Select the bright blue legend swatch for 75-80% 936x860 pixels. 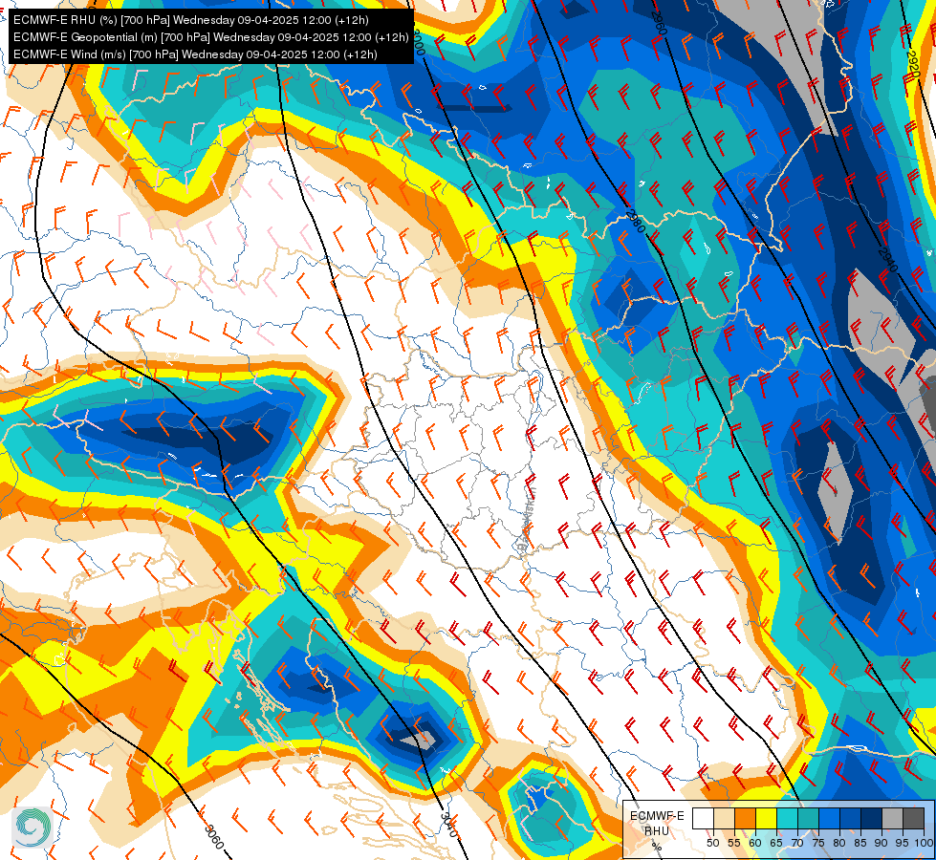tap(829, 818)
